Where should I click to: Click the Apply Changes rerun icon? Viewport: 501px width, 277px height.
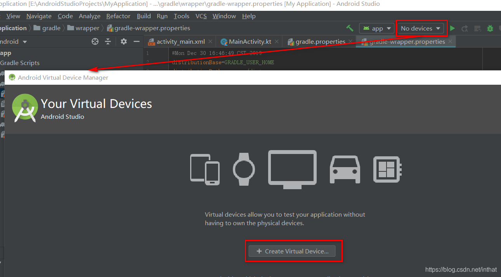[465, 28]
